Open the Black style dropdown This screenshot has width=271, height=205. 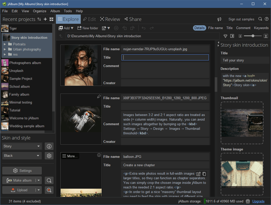pos(22,156)
